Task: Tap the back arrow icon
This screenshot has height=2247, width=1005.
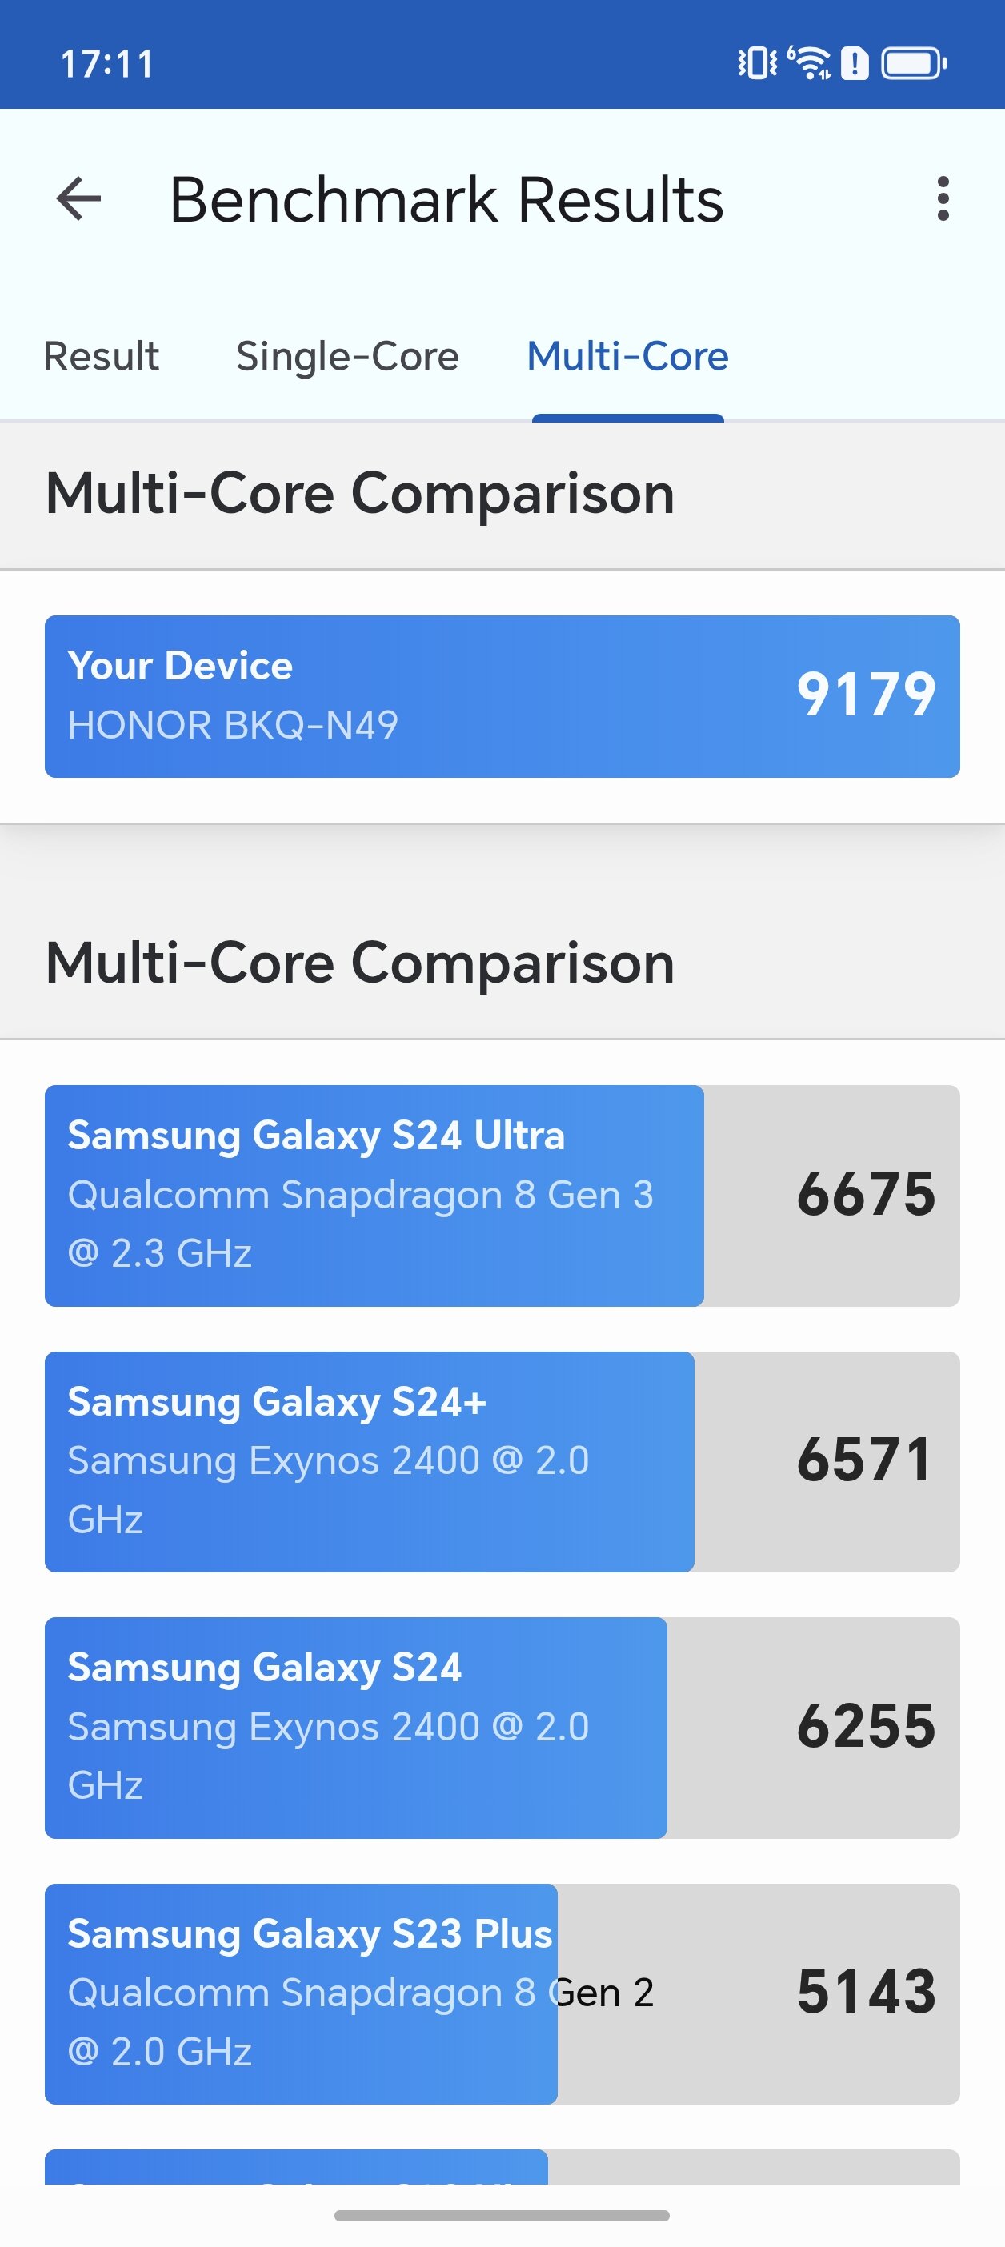Action: (79, 199)
